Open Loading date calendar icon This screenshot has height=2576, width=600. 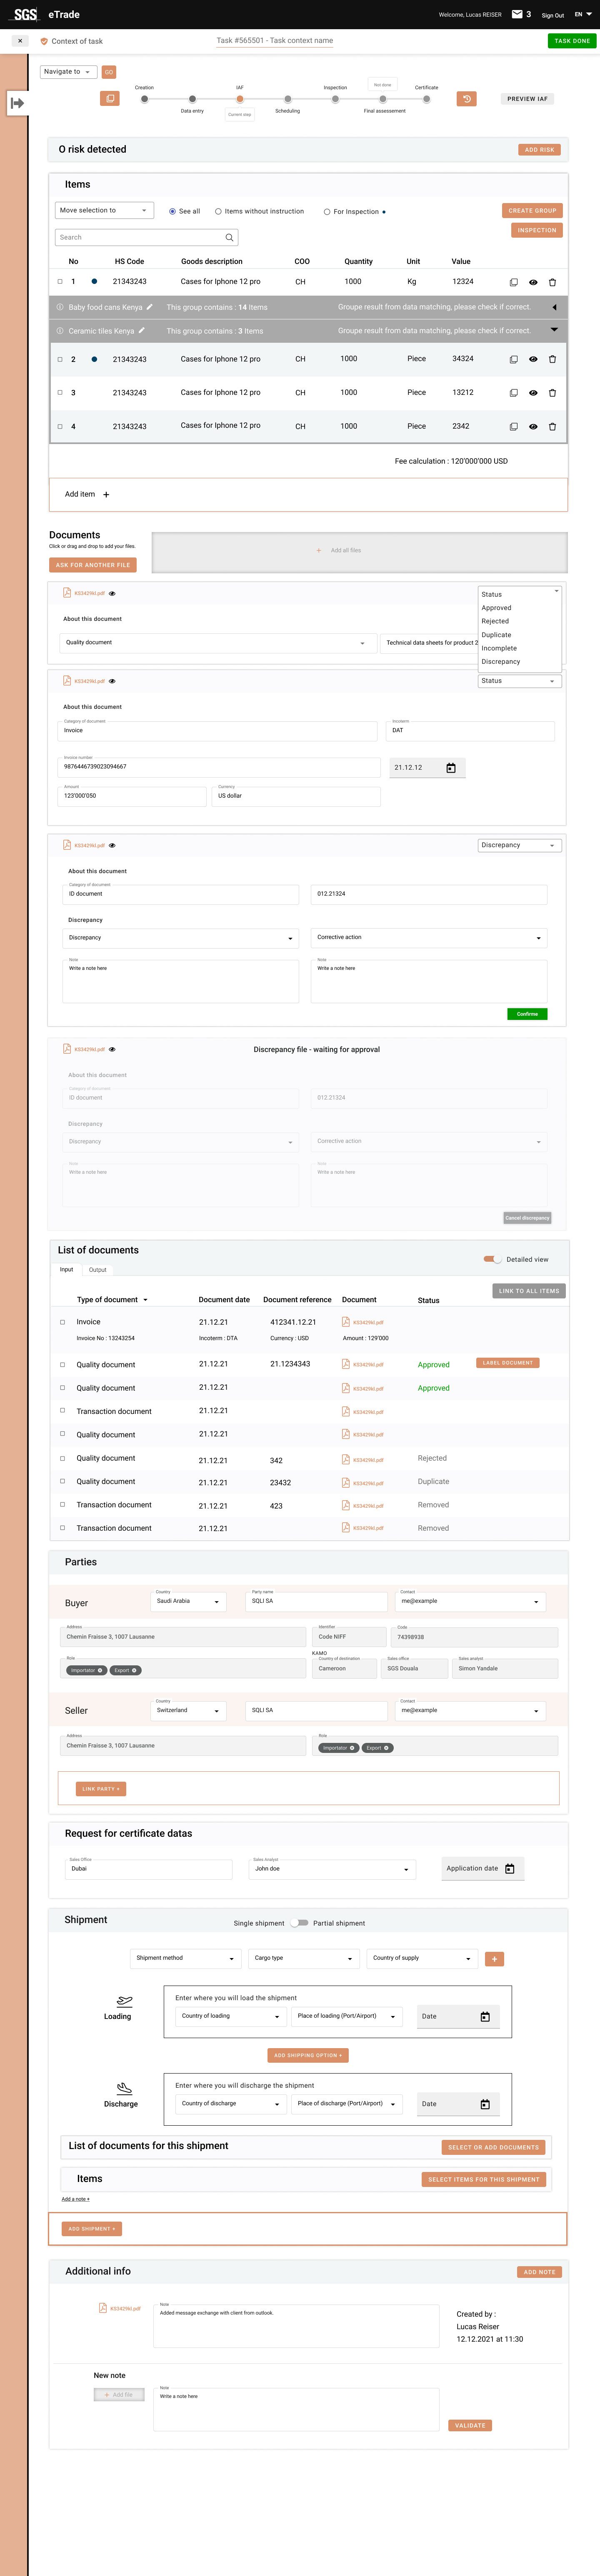[x=485, y=2017]
